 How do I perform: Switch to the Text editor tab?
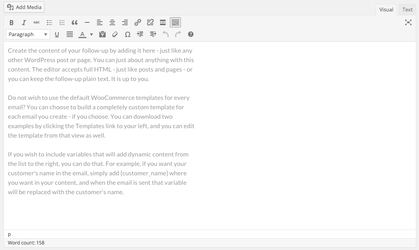pos(407,9)
